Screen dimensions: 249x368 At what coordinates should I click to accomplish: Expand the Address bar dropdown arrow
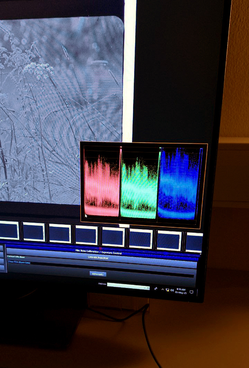(x=145, y=288)
